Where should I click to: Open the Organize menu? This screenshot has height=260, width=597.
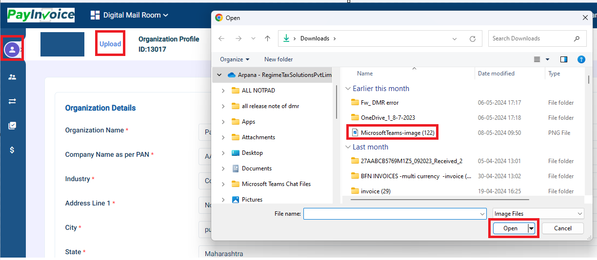tap(235, 59)
